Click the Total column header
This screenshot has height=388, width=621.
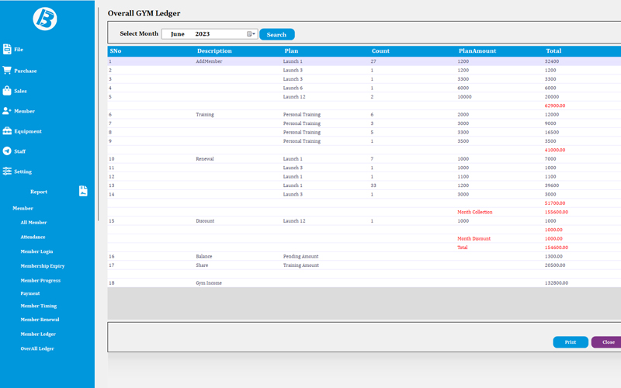coord(553,51)
